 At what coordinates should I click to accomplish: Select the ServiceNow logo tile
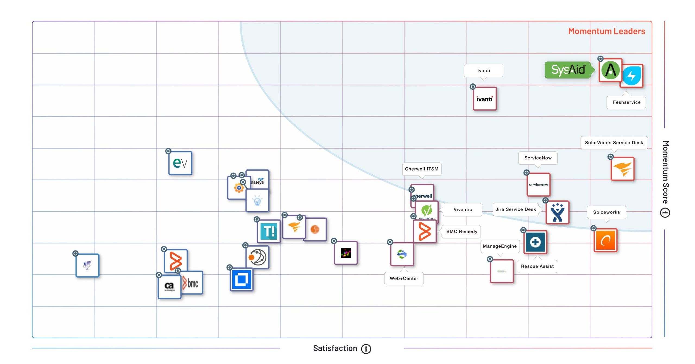(x=538, y=185)
